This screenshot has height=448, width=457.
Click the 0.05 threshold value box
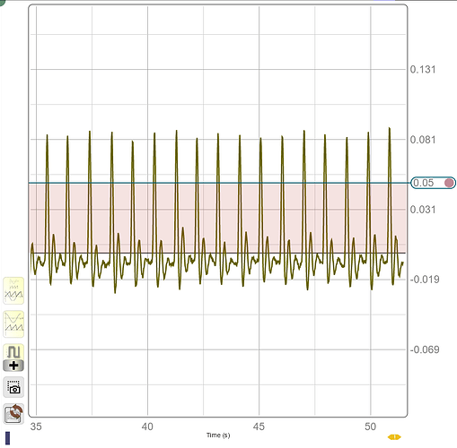coord(433,183)
